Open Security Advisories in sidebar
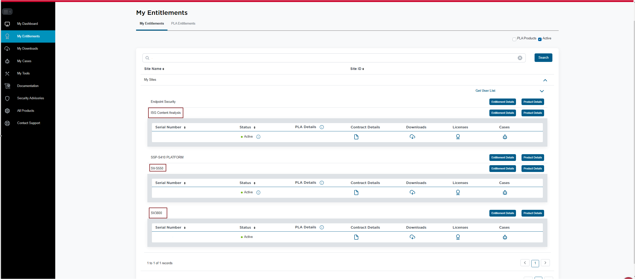Viewport: 635px width, 279px height. coord(30,98)
